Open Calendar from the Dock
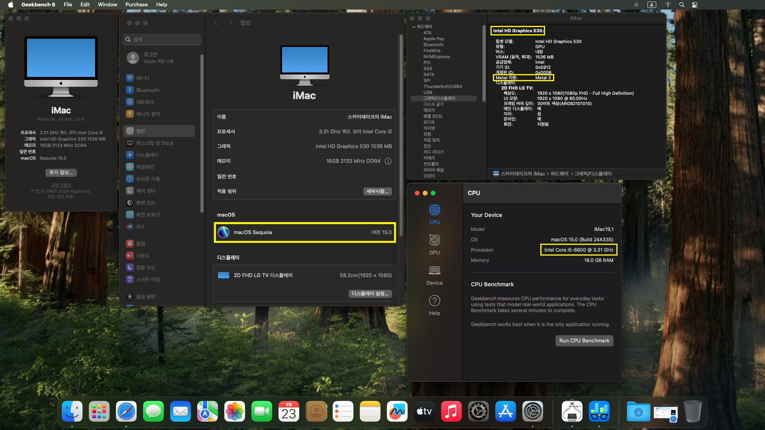Screen dimensions: 765x430 (289, 411)
